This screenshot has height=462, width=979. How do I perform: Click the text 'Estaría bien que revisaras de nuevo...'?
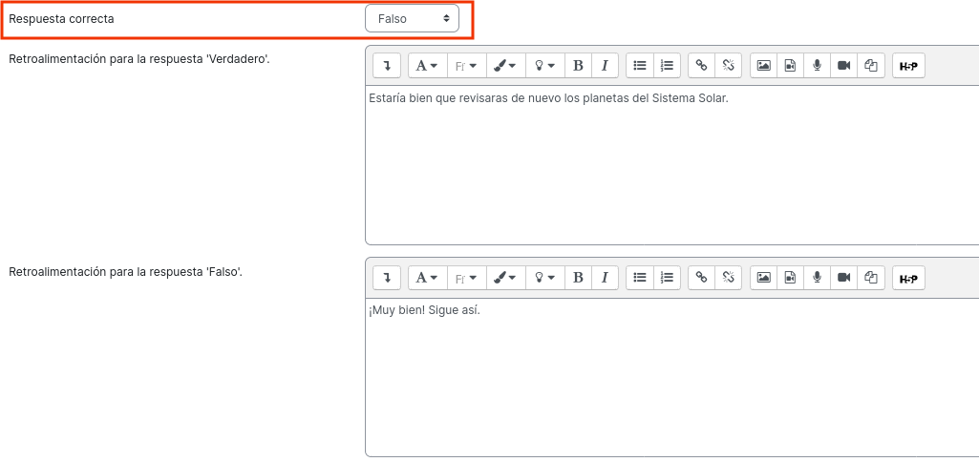[x=549, y=98]
